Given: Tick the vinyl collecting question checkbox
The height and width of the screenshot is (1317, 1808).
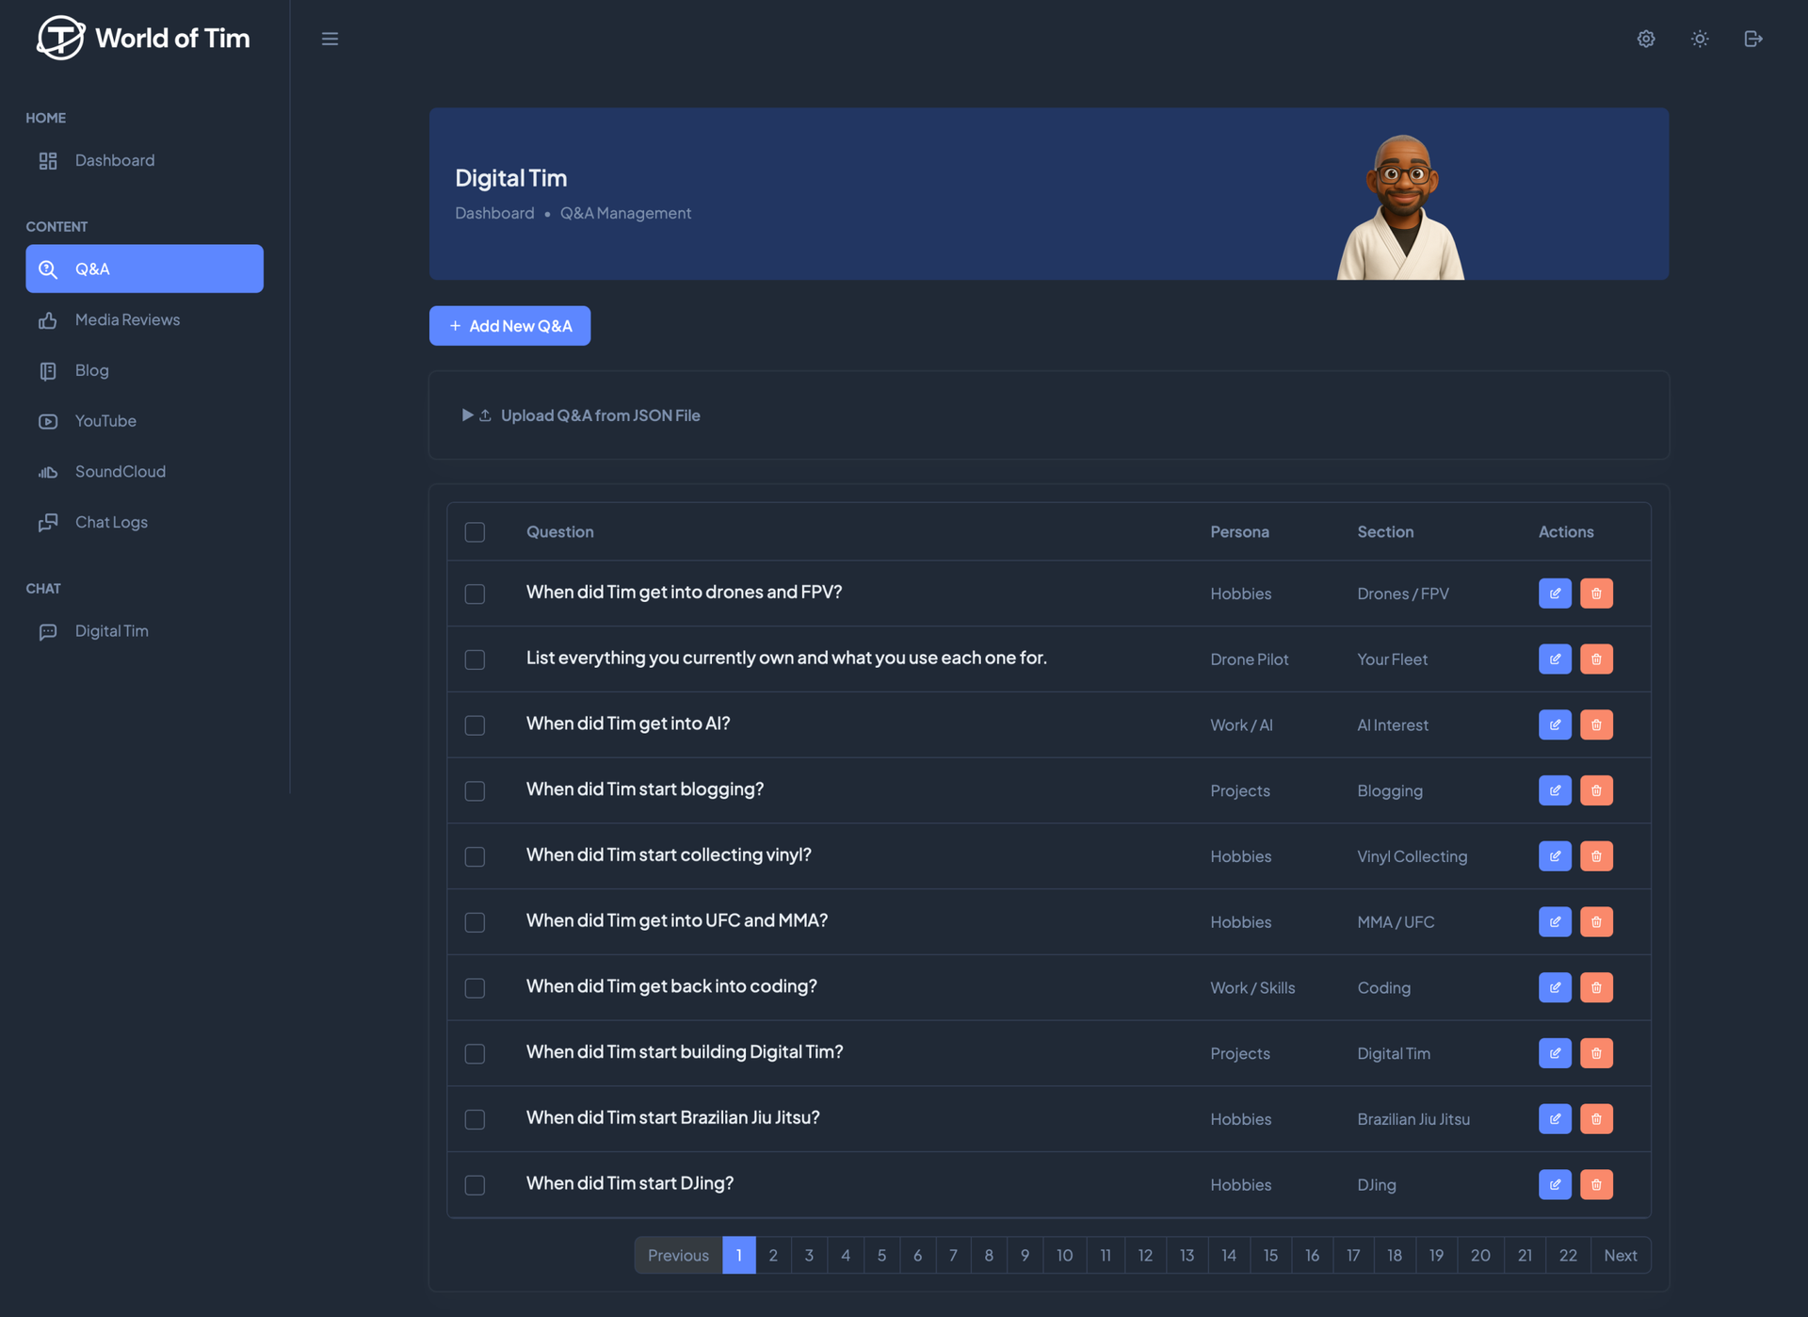Looking at the screenshot, I should [x=475, y=856].
